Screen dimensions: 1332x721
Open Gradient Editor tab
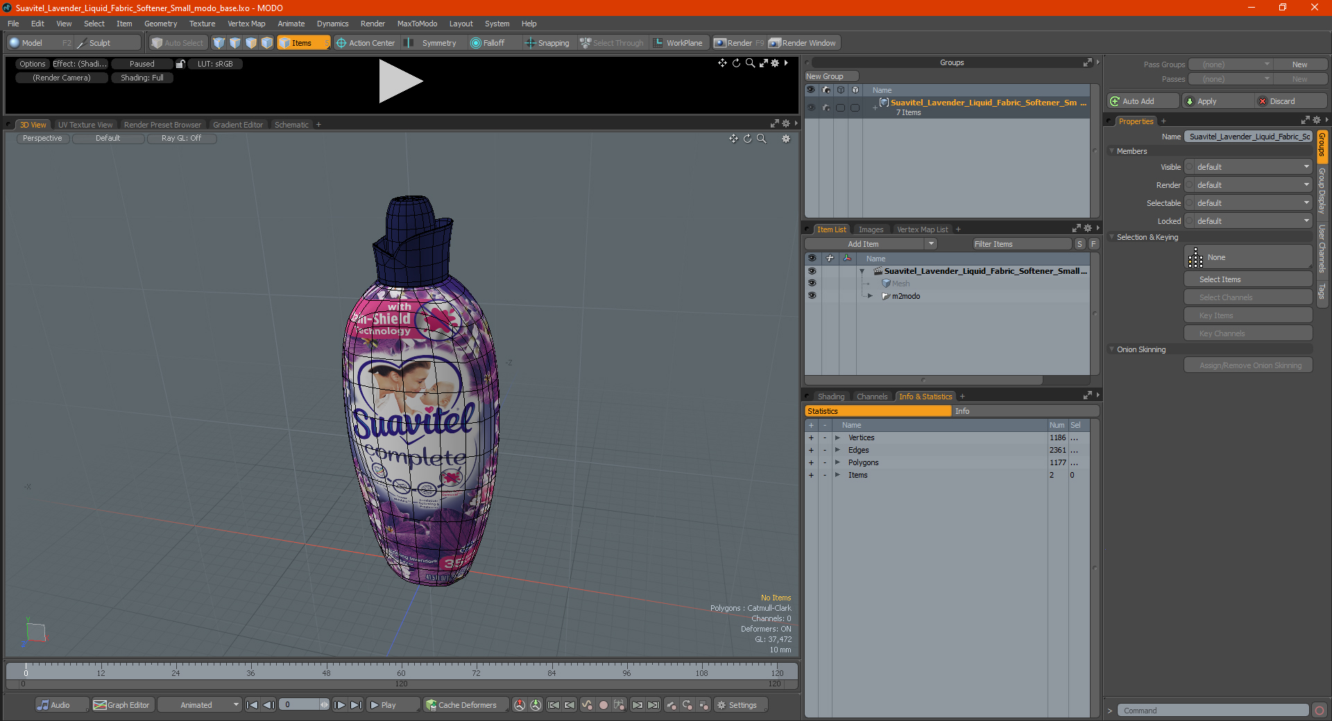tap(238, 125)
